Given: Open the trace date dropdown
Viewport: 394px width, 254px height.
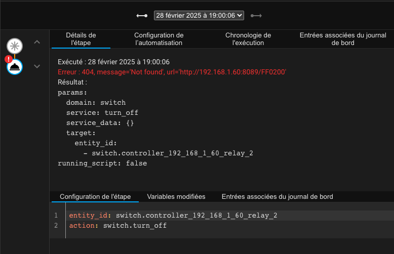Looking at the screenshot, I should (x=199, y=16).
